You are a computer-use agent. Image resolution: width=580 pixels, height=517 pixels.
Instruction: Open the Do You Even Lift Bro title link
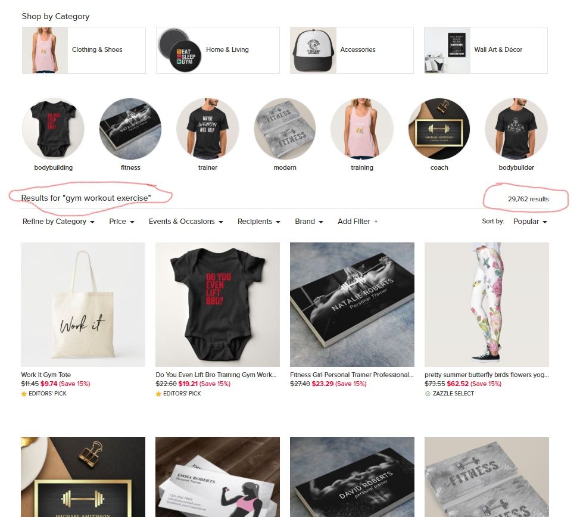point(216,375)
